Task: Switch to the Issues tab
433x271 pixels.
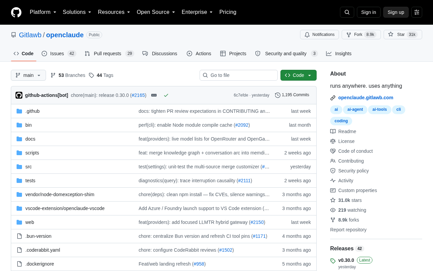Action: coord(59,54)
